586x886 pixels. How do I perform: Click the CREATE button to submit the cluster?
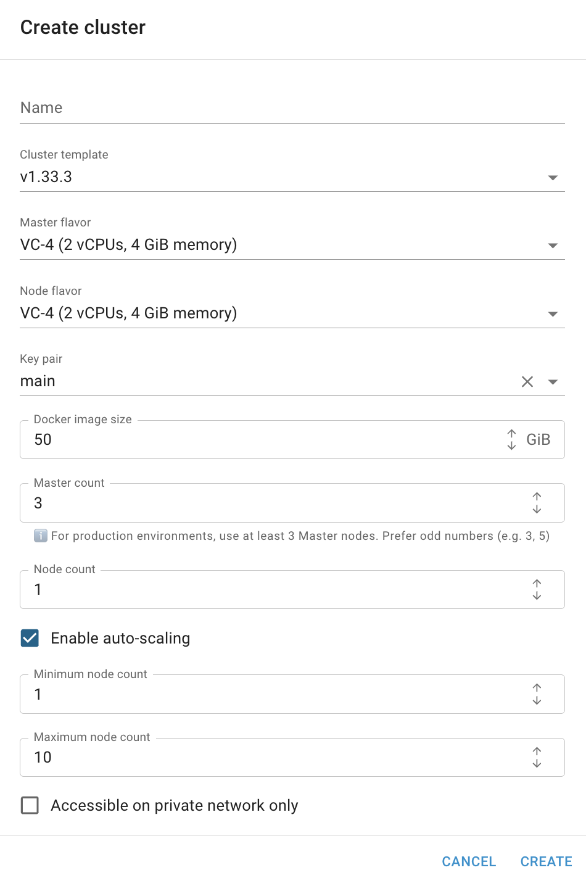(x=545, y=861)
